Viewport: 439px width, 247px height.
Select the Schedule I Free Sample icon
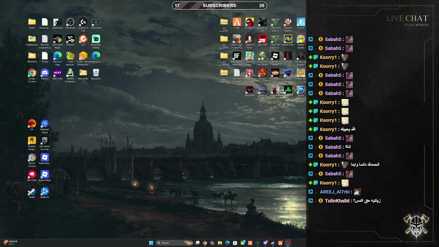tap(262, 59)
